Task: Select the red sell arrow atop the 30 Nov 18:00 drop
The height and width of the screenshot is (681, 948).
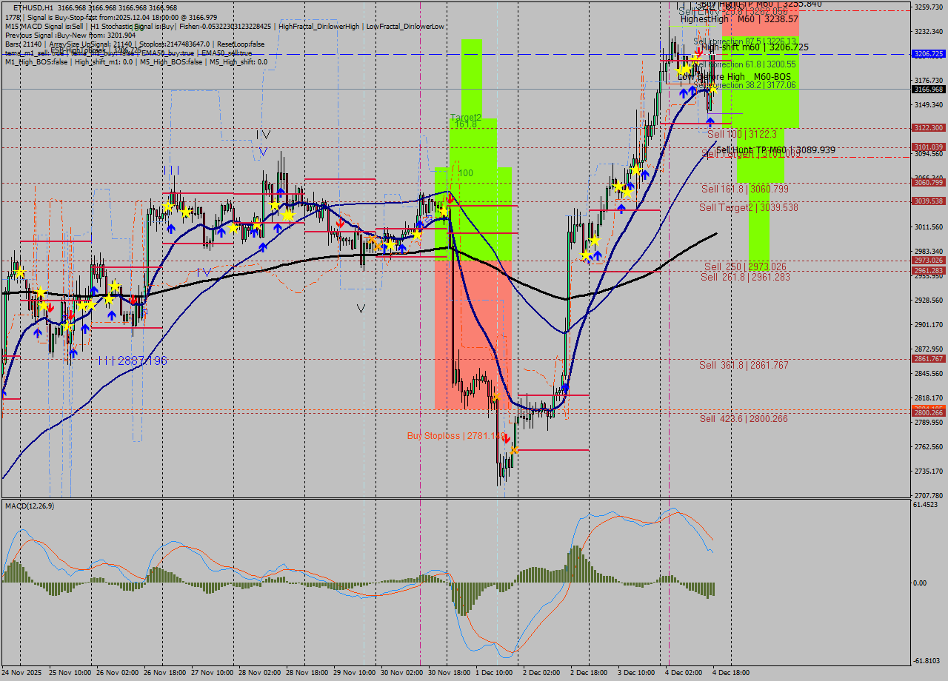Action: click(x=450, y=199)
